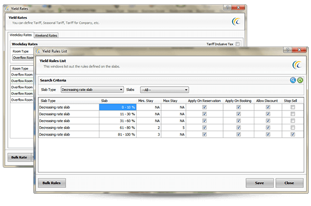Select the Weekday Rates tab

21,35
